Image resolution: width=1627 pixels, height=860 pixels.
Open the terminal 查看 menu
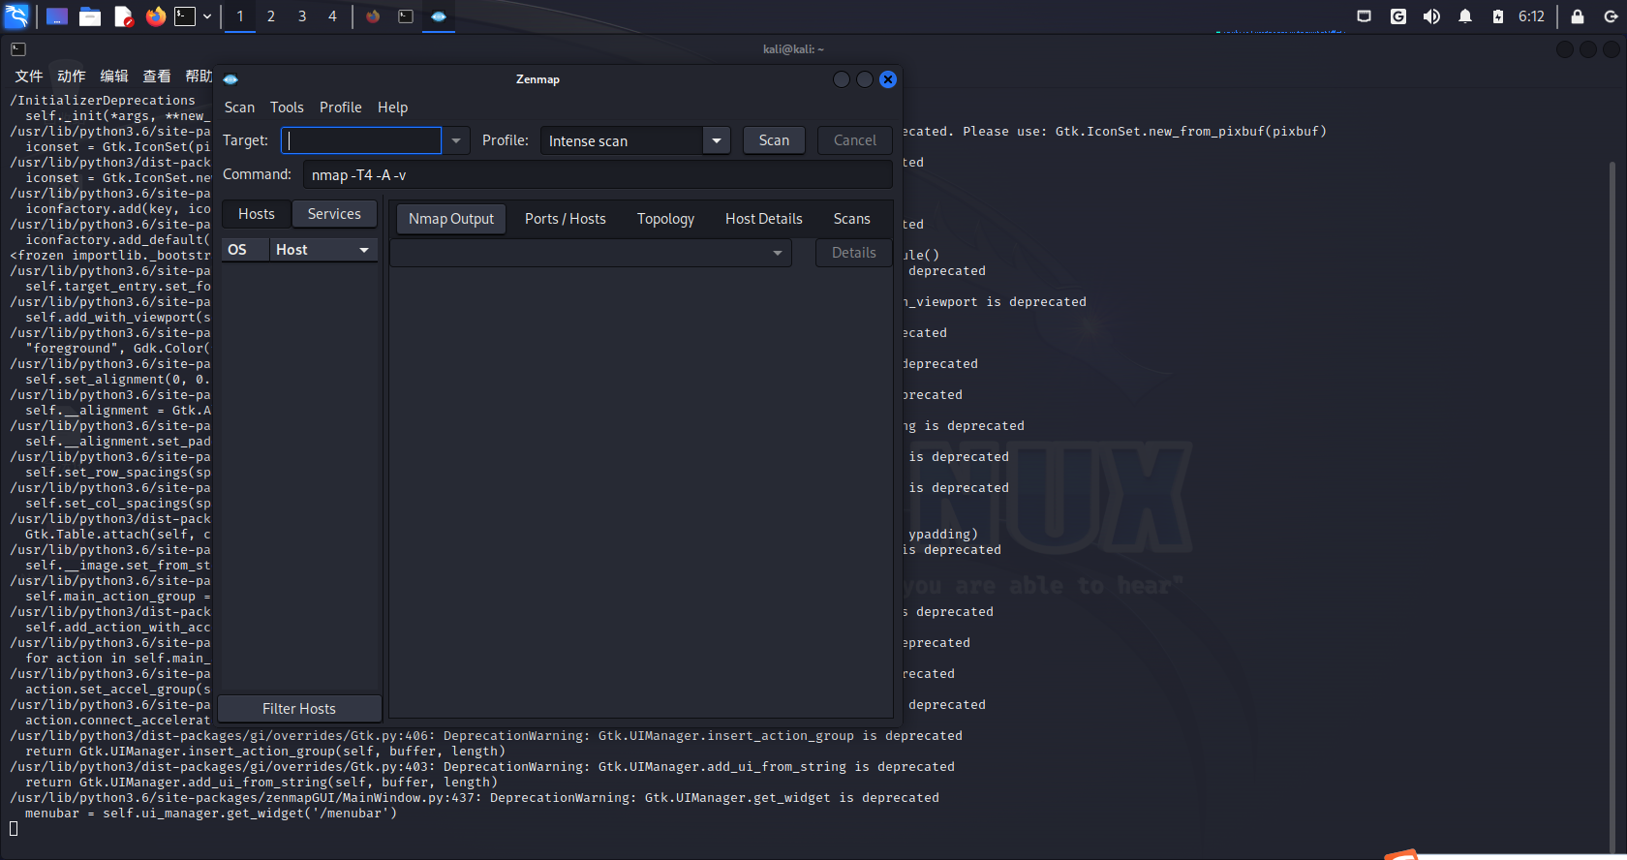click(x=157, y=77)
